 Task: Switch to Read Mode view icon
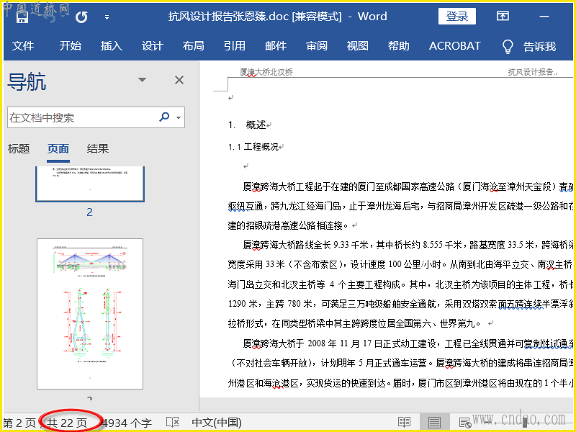(x=405, y=423)
